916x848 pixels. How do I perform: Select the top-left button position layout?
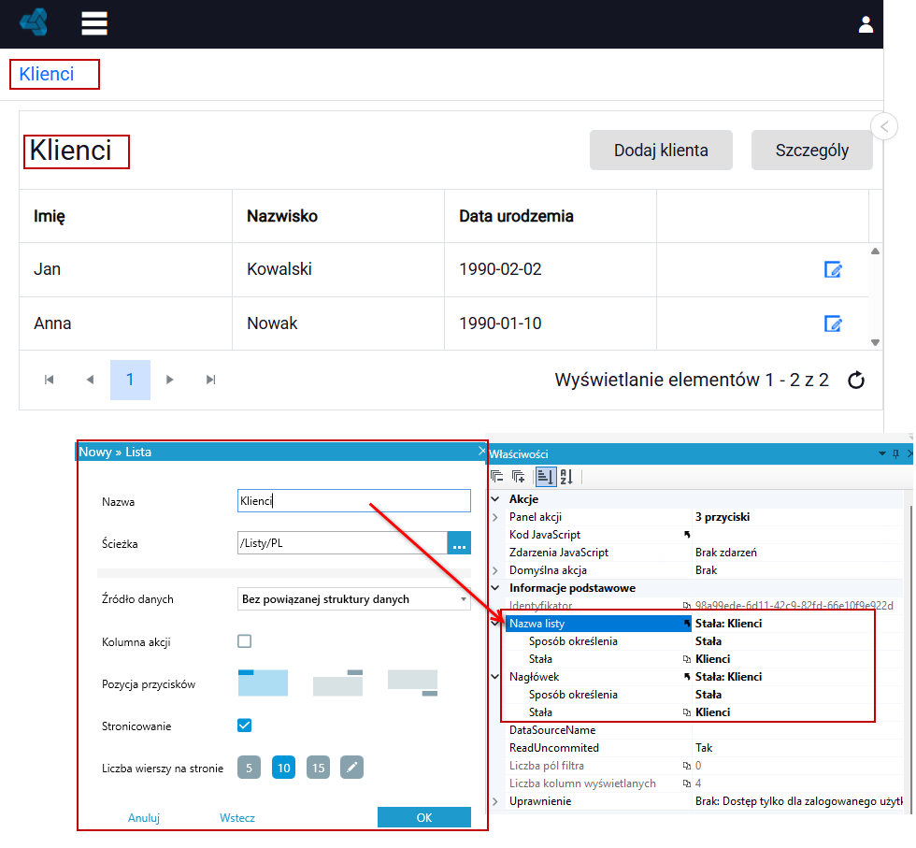(x=263, y=683)
